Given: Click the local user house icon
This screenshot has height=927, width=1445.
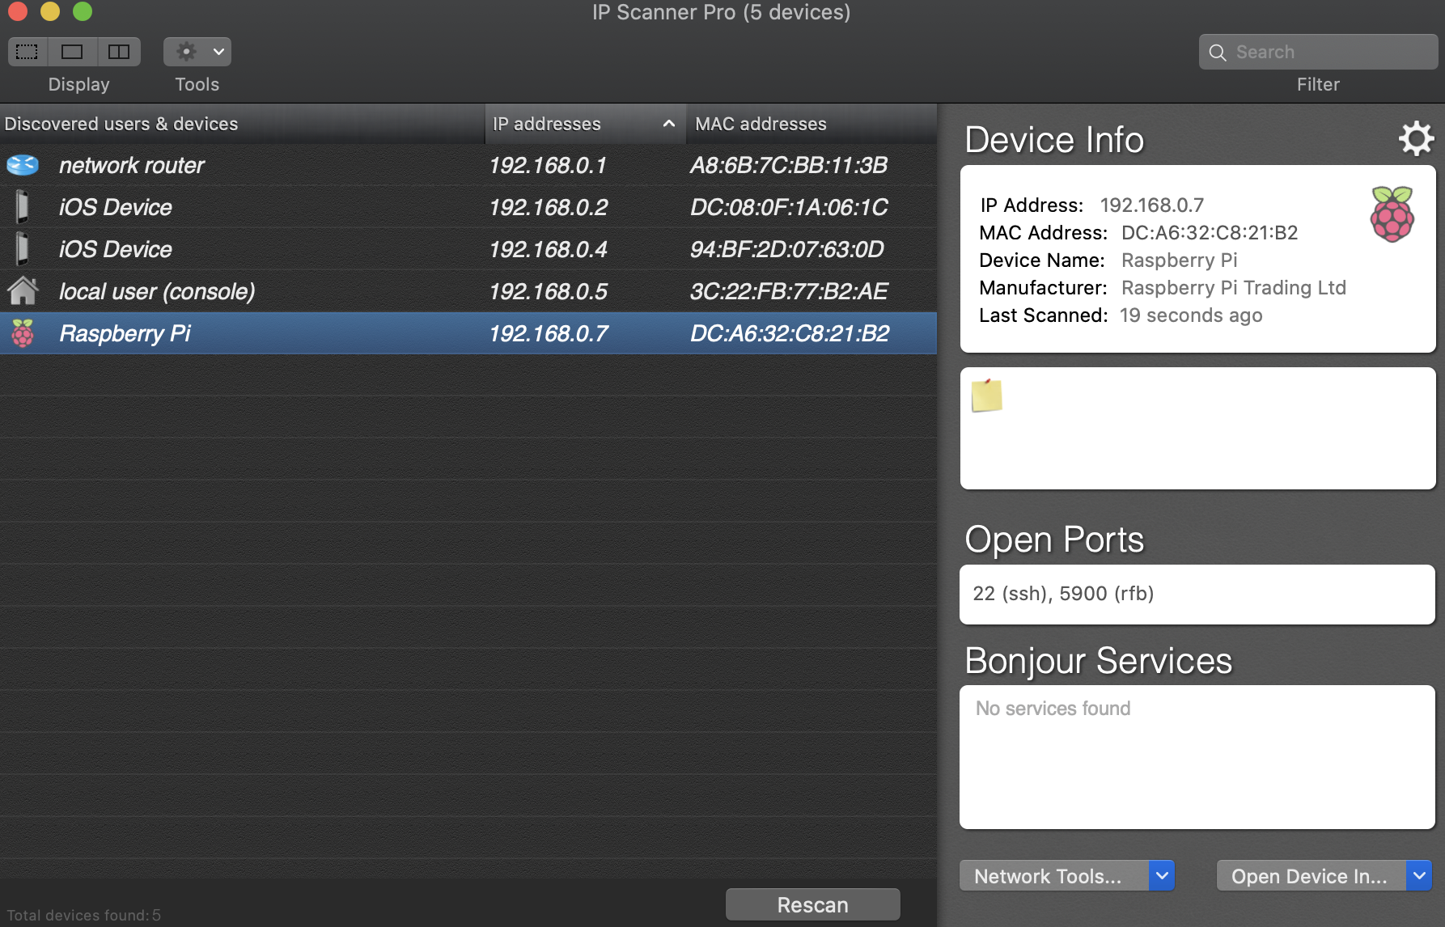Looking at the screenshot, I should tap(23, 290).
